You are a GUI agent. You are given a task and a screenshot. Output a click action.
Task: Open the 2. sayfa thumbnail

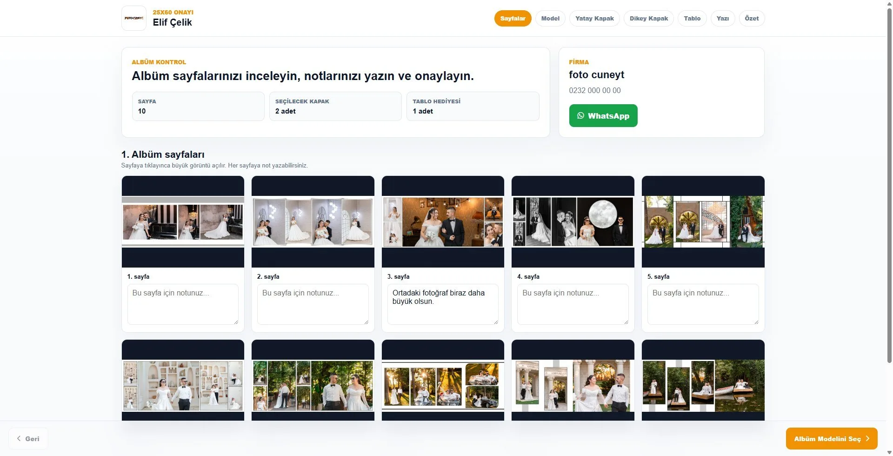[313, 221]
